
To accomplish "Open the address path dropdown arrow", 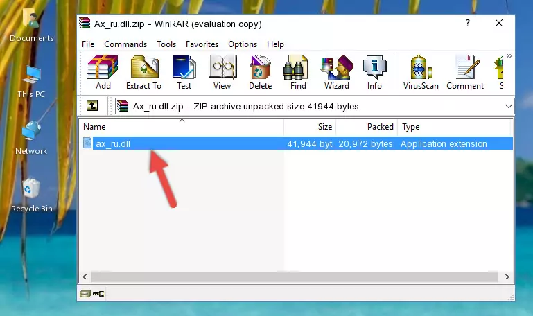I will pyautogui.click(x=508, y=106).
